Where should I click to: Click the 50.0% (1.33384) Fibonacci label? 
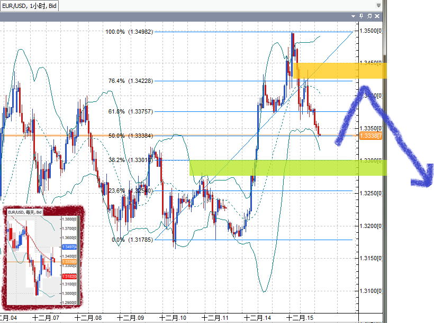click(130, 136)
